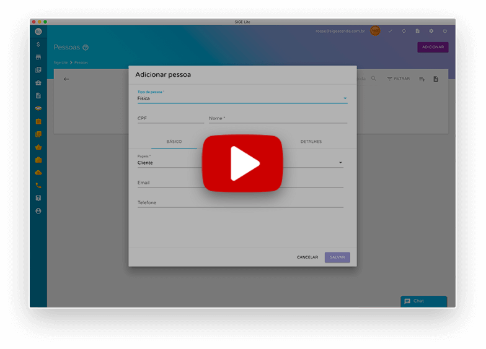Click the phone icon in the sidebar
486x349 pixels.
tap(38, 185)
